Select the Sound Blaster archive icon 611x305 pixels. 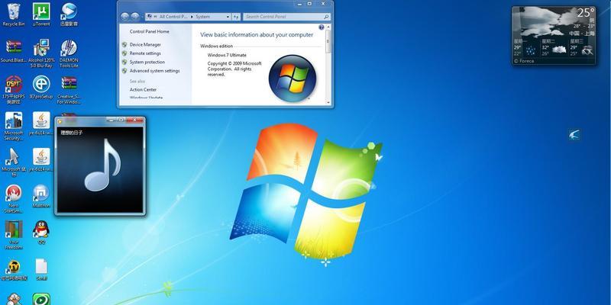pos(14,50)
